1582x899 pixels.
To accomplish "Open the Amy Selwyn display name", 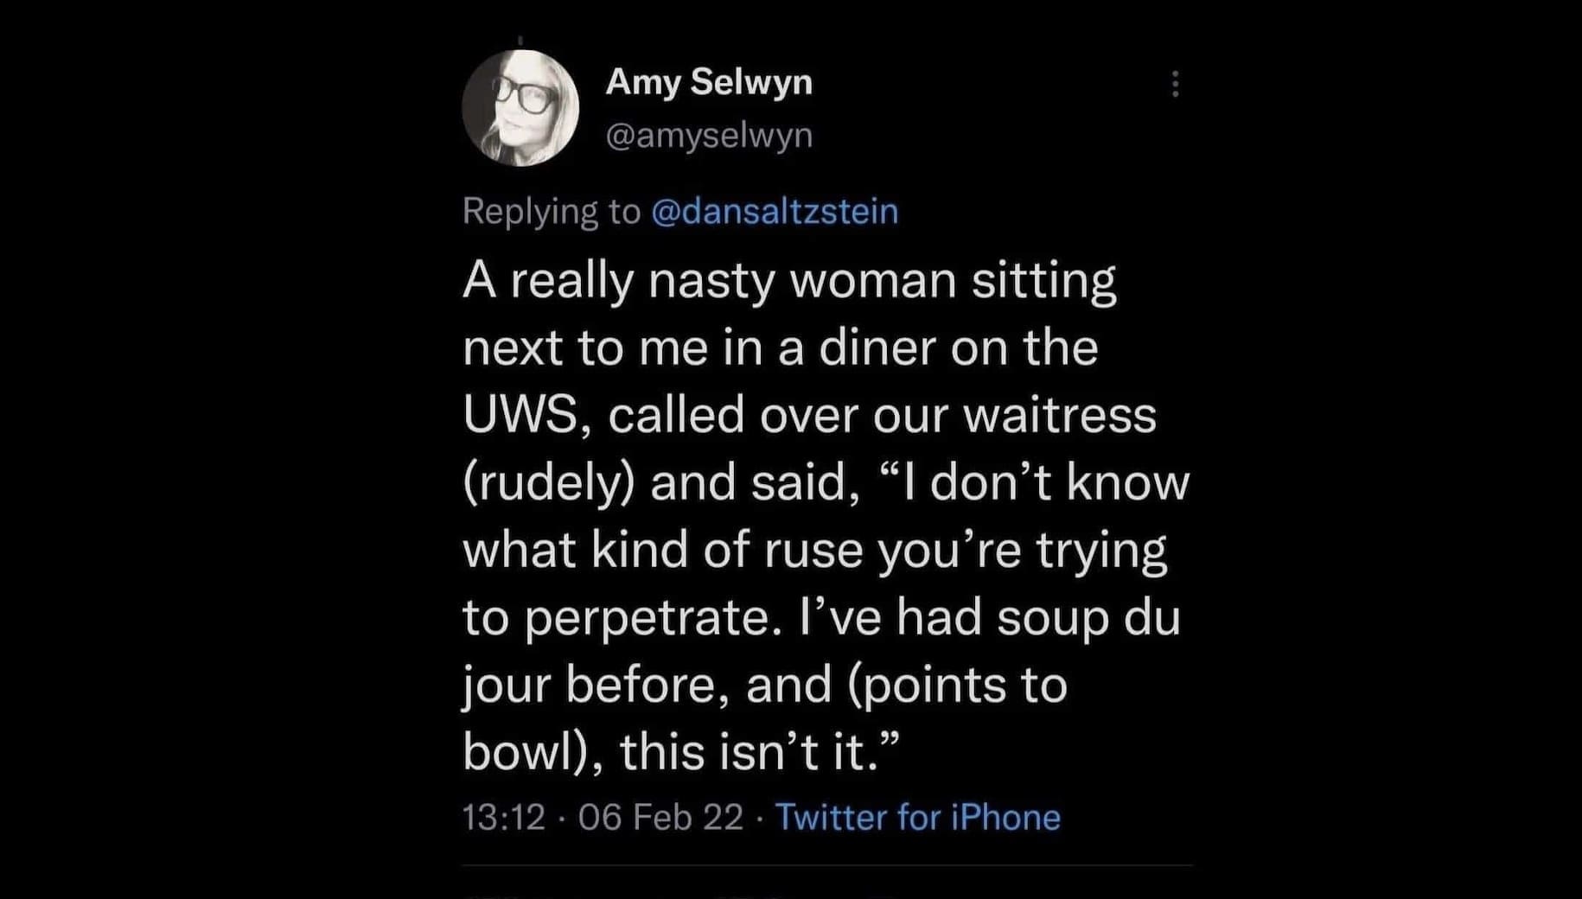I will (709, 82).
